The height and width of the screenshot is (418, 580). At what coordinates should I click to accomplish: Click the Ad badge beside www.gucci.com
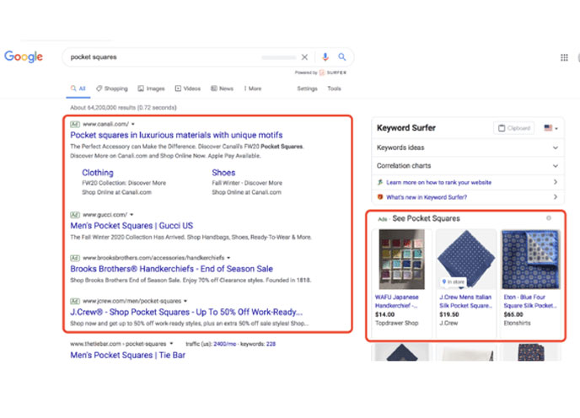75,215
